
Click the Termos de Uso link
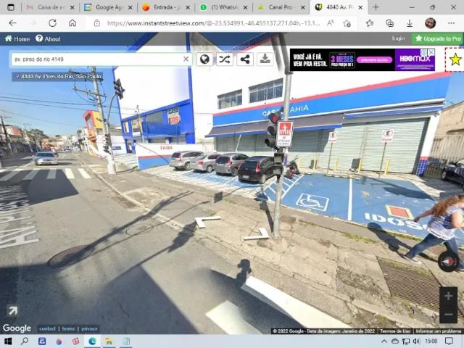(x=394, y=331)
